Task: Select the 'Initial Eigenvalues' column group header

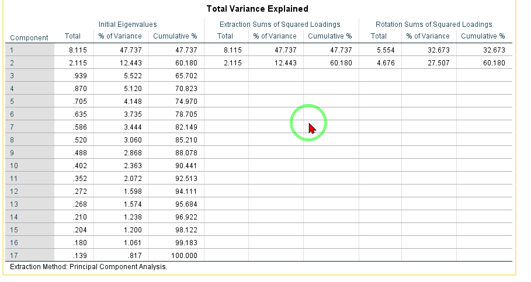Action: [127, 25]
